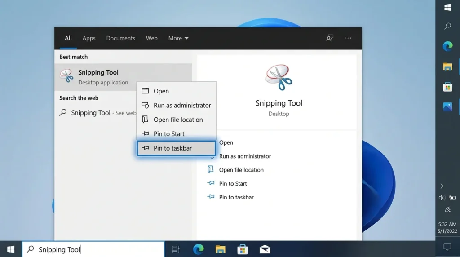Choose Pin to Start in context menu
Image resolution: width=460 pixels, height=257 pixels.
click(x=176, y=134)
